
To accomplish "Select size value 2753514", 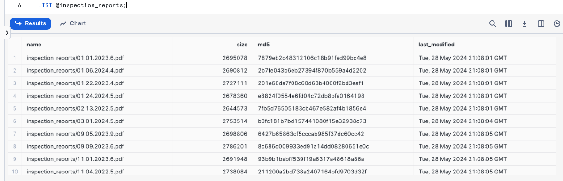I will 213,121.
